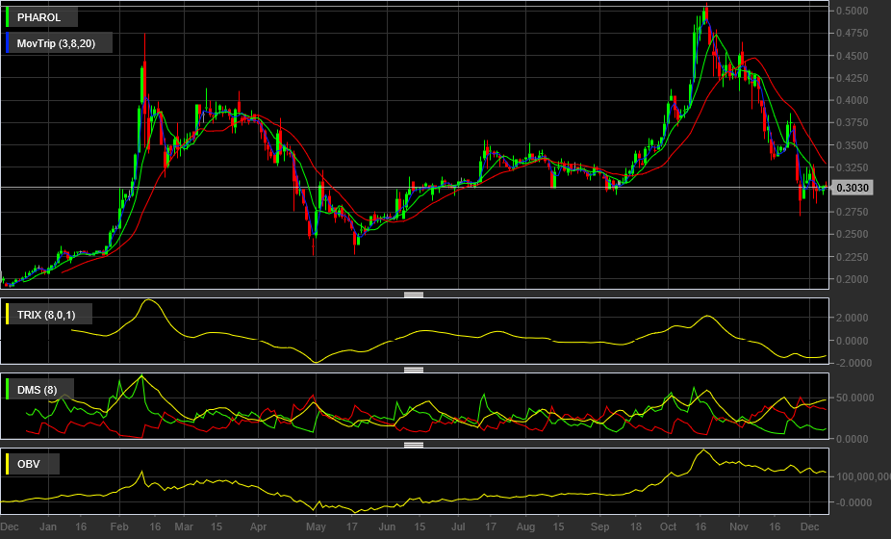Click the green color bar beside DMS
Viewport: 891px width, 539px height.
[8, 390]
